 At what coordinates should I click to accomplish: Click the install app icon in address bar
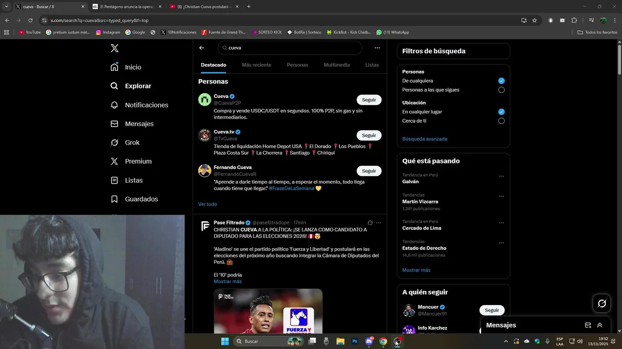pos(524,20)
